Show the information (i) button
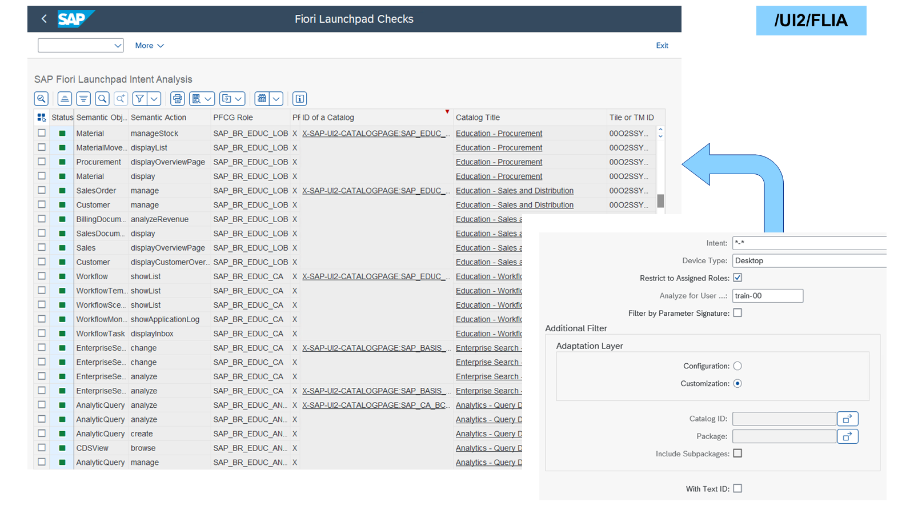Image resolution: width=914 pixels, height=506 pixels. coord(300,99)
